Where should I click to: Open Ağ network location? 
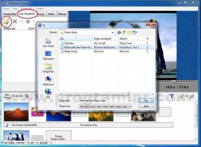(48, 93)
